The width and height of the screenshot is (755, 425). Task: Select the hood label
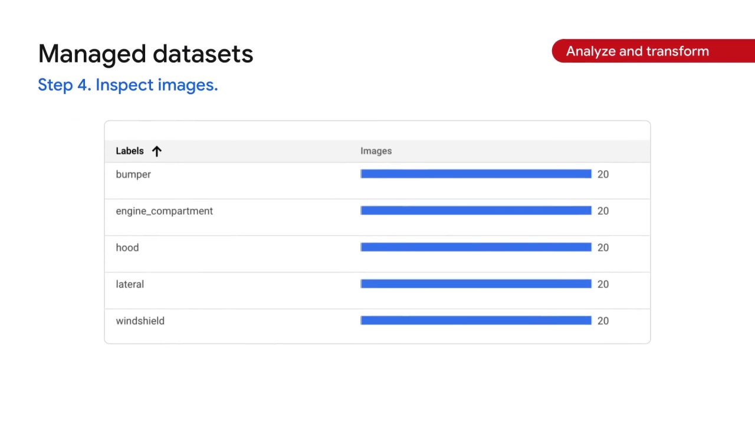click(127, 247)
